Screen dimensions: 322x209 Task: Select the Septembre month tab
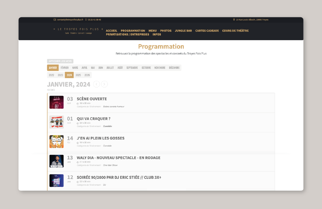pos(132,68)
